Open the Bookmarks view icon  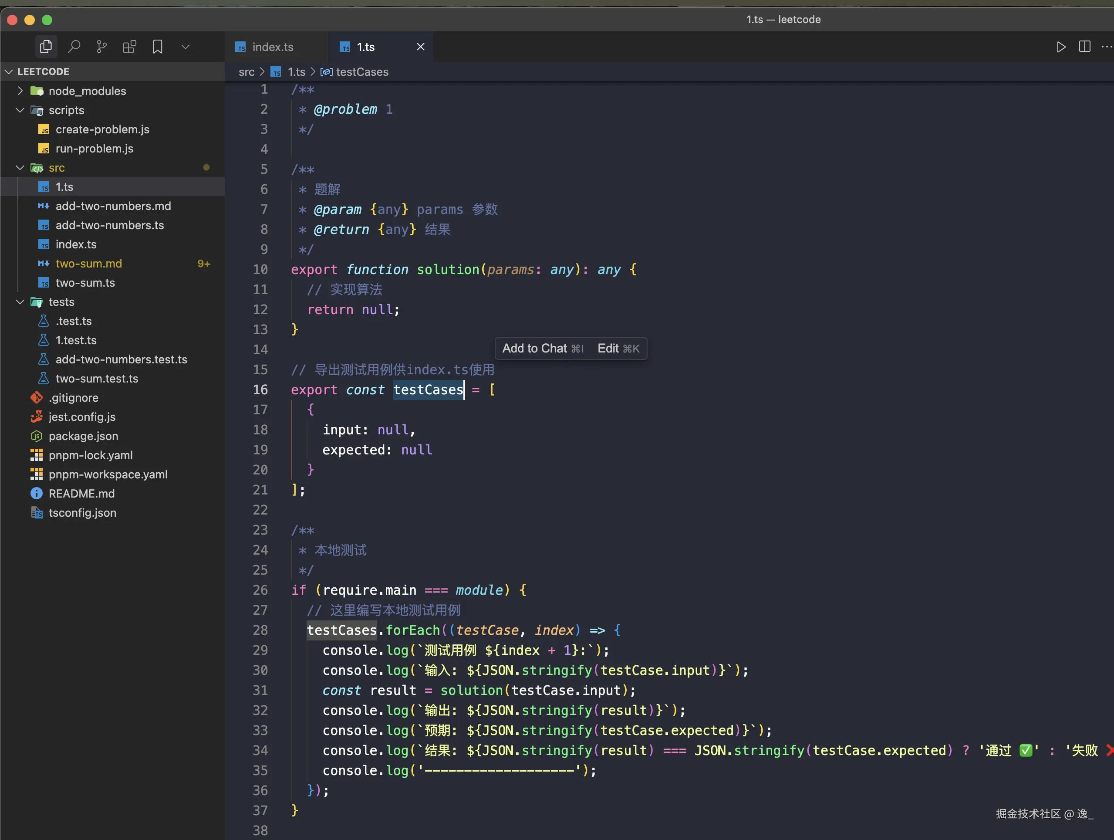tap(157, 47)
